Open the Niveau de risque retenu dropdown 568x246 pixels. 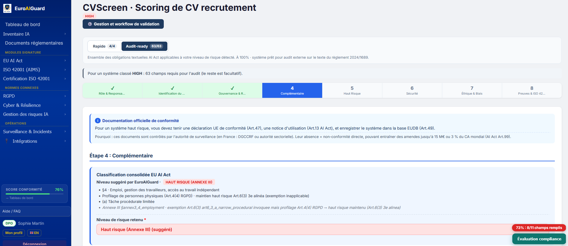[x=322, y=230]
